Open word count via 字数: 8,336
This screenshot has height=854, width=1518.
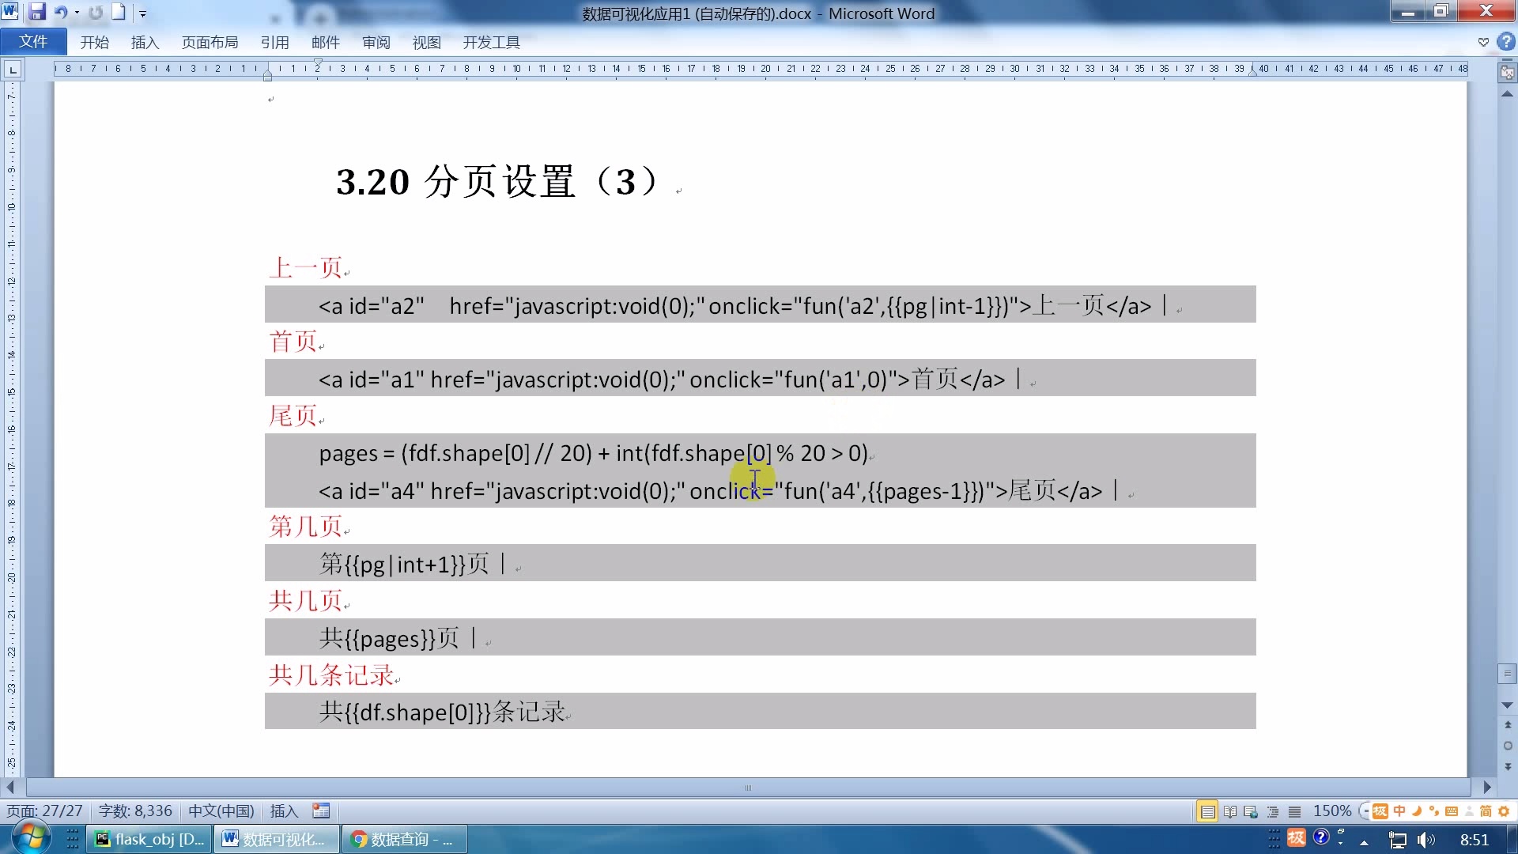point(134,811)
